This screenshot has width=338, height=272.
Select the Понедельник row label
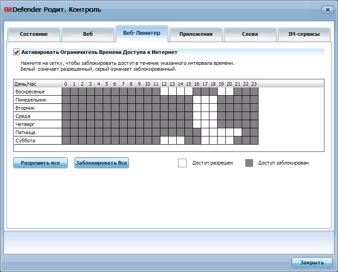tap(31, 100)
